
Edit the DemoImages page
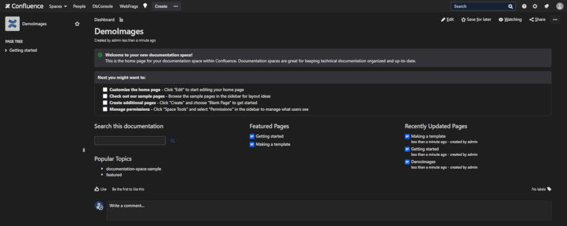[x=447, y=20]
